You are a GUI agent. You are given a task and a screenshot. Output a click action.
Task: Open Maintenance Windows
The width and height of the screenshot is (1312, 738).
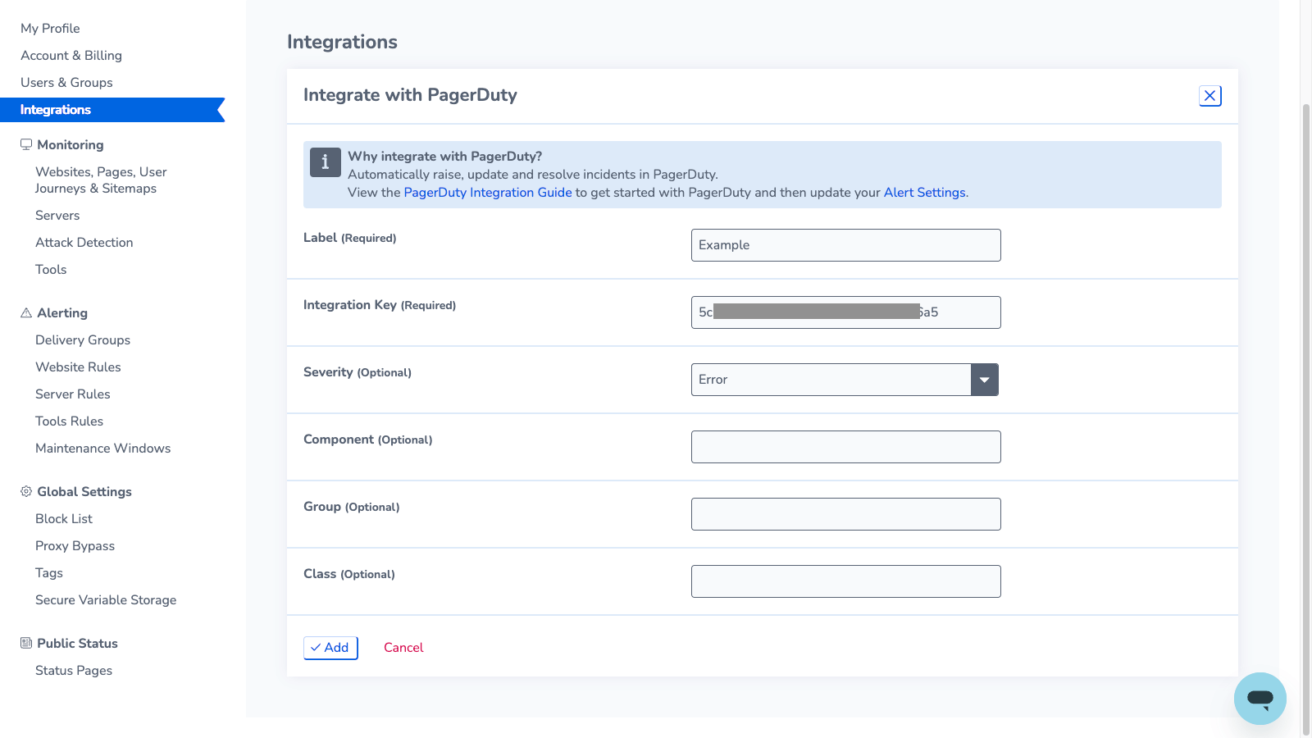[102, 449]
